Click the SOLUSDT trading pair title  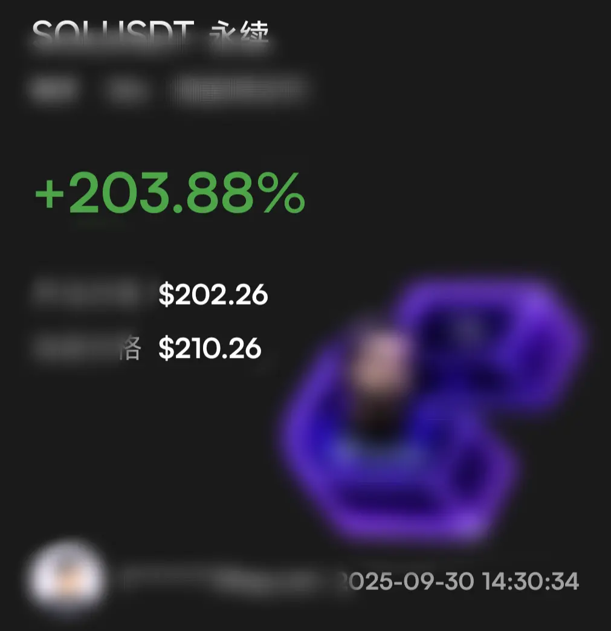point(113,34)
